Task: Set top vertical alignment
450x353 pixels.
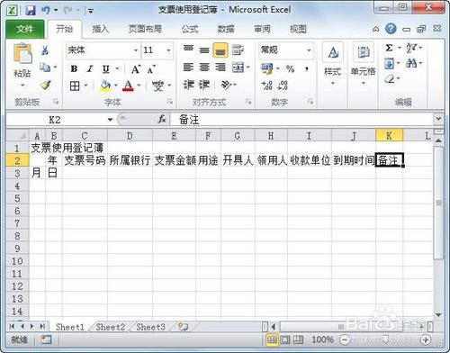Action: coord(188,49)
